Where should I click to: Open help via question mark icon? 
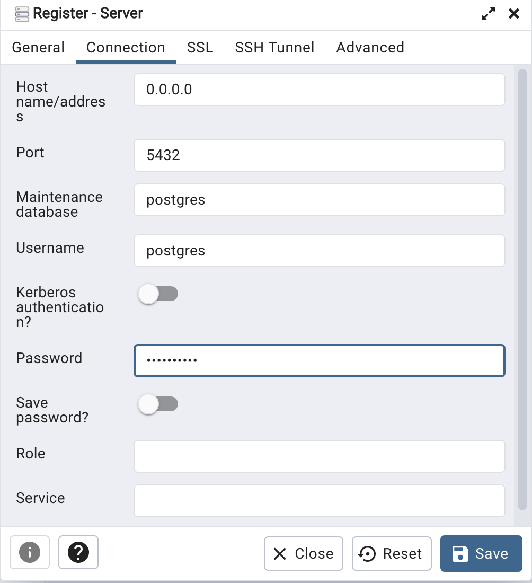(x=78, y=552)
